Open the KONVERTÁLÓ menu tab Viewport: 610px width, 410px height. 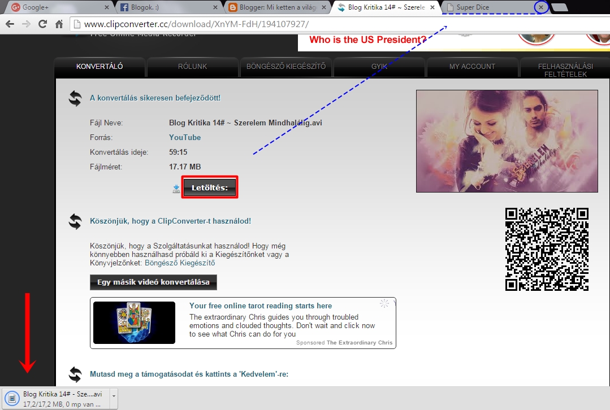[x=99, y=67]
